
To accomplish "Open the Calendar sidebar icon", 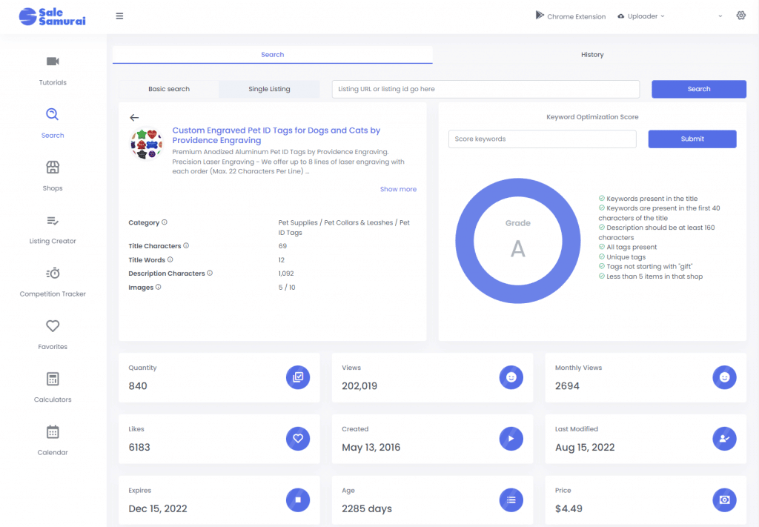I will [x=53, y=431].
